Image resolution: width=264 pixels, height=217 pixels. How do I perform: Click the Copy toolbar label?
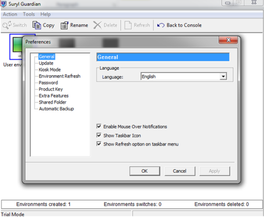(x=49, y=25)
